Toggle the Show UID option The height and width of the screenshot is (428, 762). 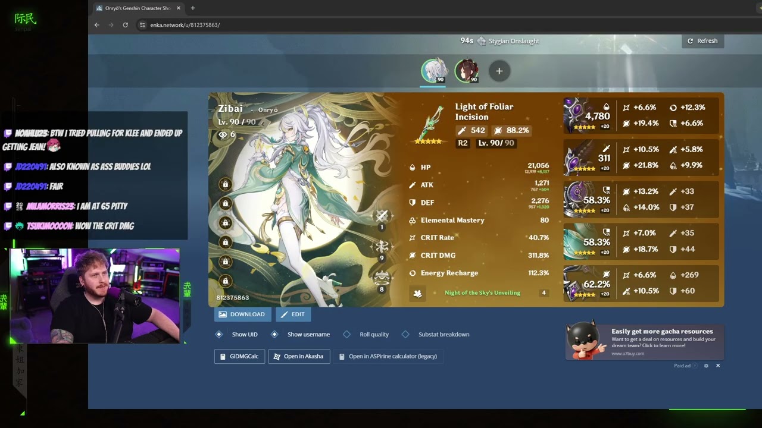click(237, 334)
